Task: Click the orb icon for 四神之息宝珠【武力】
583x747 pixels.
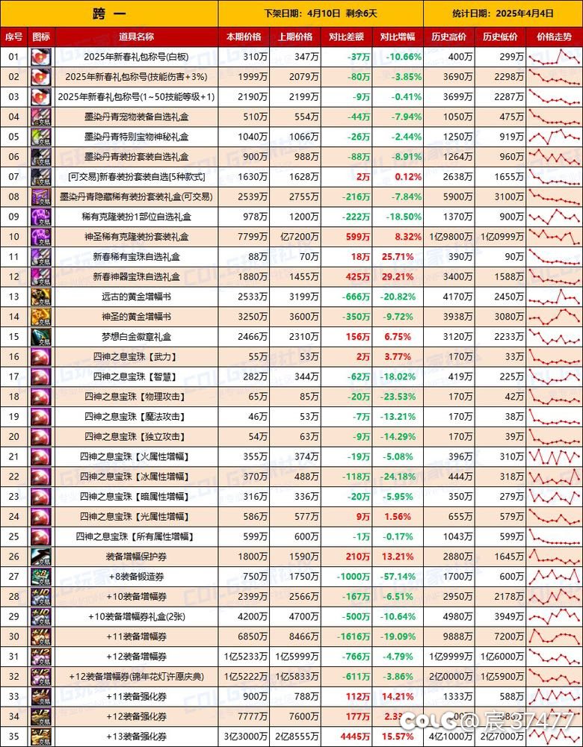Action: 41,357
